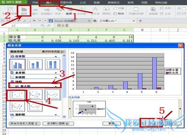
Task: Open the 形状 shapes tool
Action: [59, 11]
